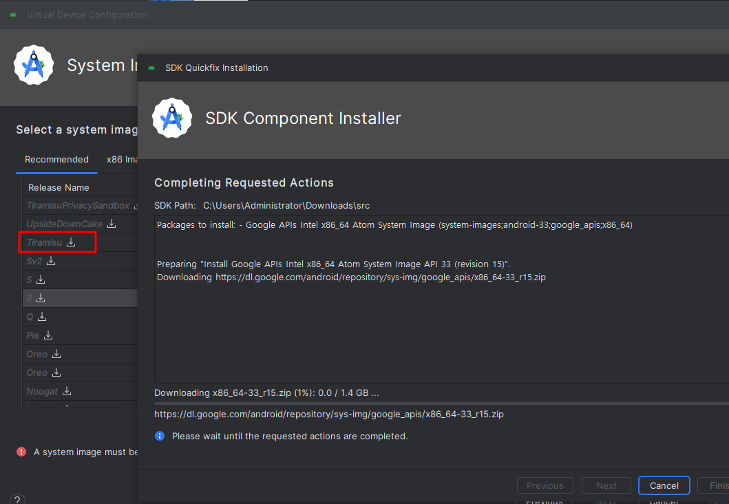Click the download URL below progress bar
Image resolution: width=729 pixels, height=504 pixels.
pos(328,414)
